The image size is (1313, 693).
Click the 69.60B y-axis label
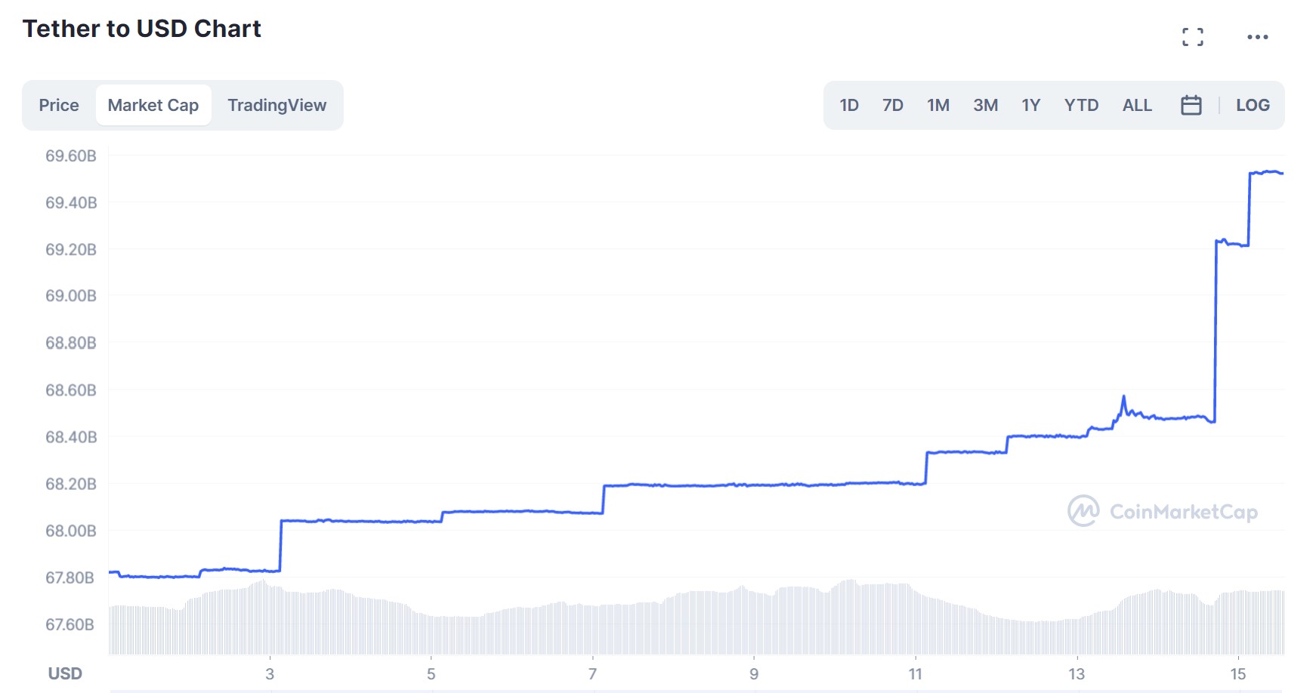pyautogui.click(x=71, y=156)
